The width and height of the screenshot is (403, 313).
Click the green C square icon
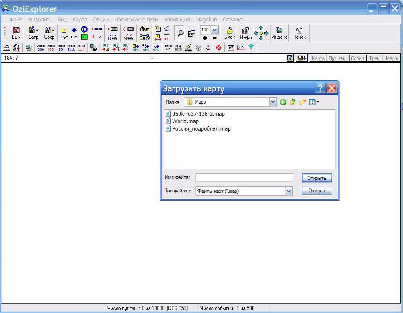(84, 37)
